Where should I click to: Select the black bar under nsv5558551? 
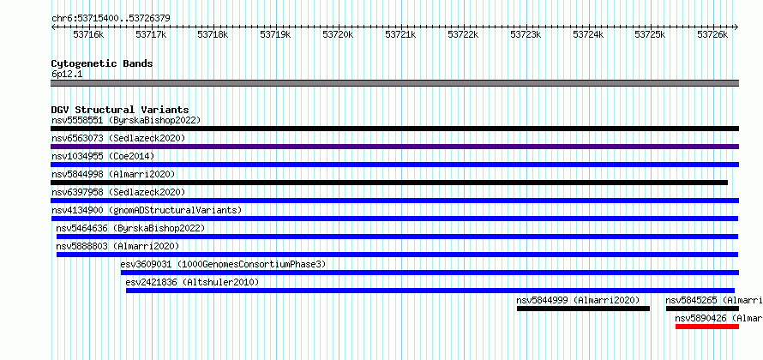(394, 129)
